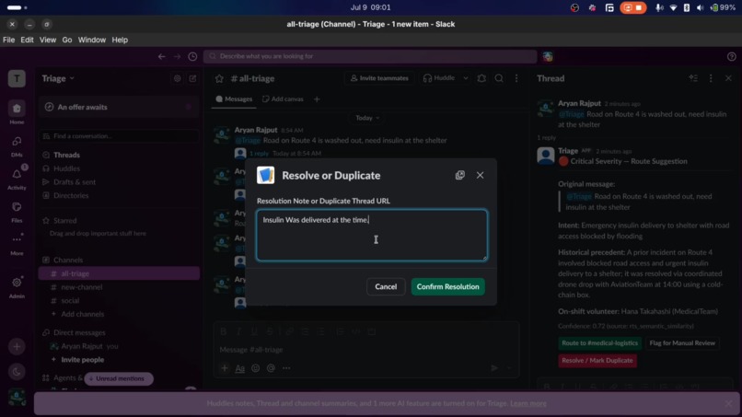This screenshot has height=417, width=742.
Task: Dismiss the AI features banner
Action: [x=729, y=403]
